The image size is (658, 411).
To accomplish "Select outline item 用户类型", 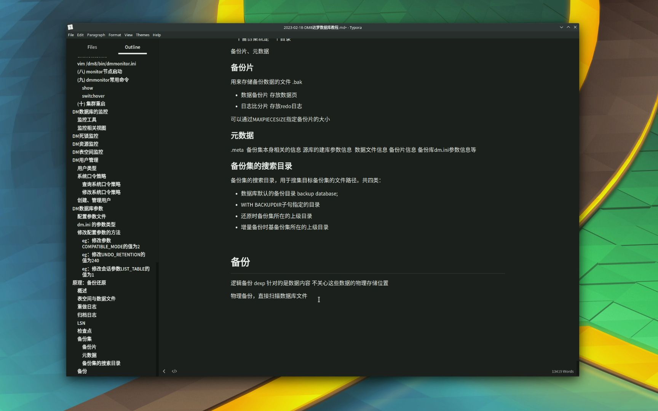I will 87,168.
